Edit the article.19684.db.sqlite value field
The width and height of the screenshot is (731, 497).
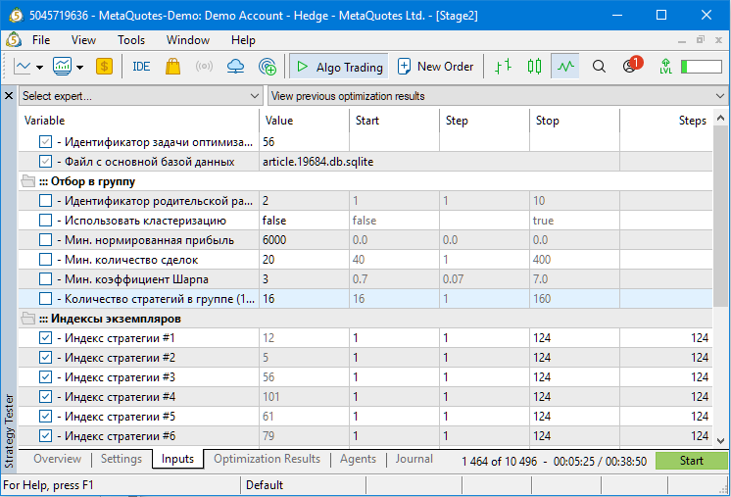tap(439, 162)
